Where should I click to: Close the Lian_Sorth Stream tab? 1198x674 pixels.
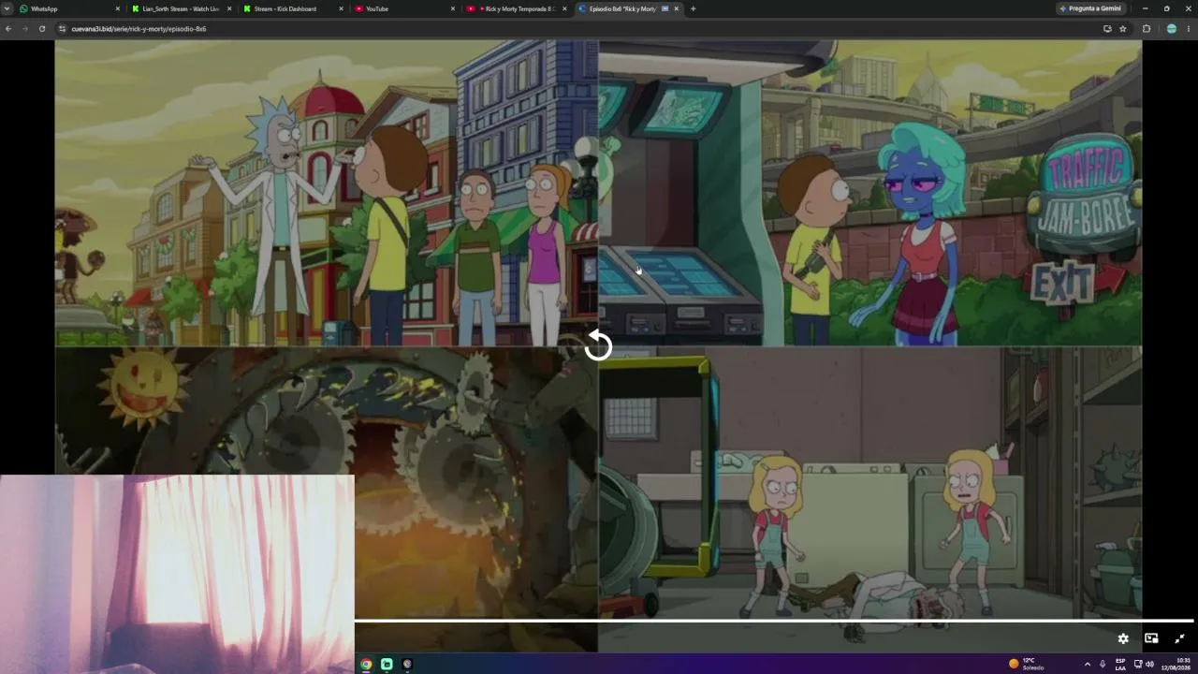(x=229, y=8)
